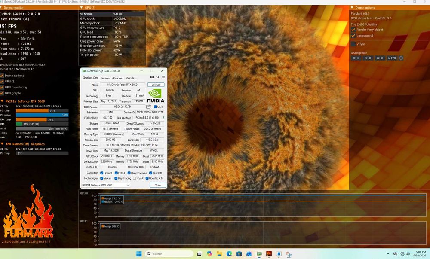This screenshot has width=430, height=259.
Task: Launch Microsoft Edge from taskbar
Action: click(229, 254)
